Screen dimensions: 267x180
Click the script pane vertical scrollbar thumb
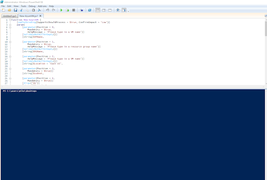[x=266, y=28]
